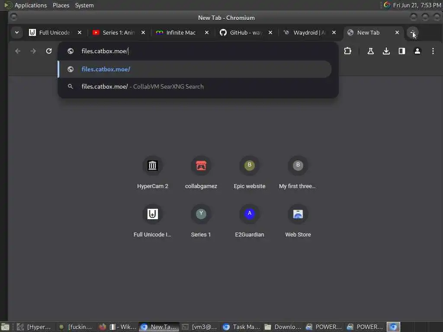The height and width of the screenshot is (332, 443).
Task: Open My first three... shortcut
Action: point(298,172)
